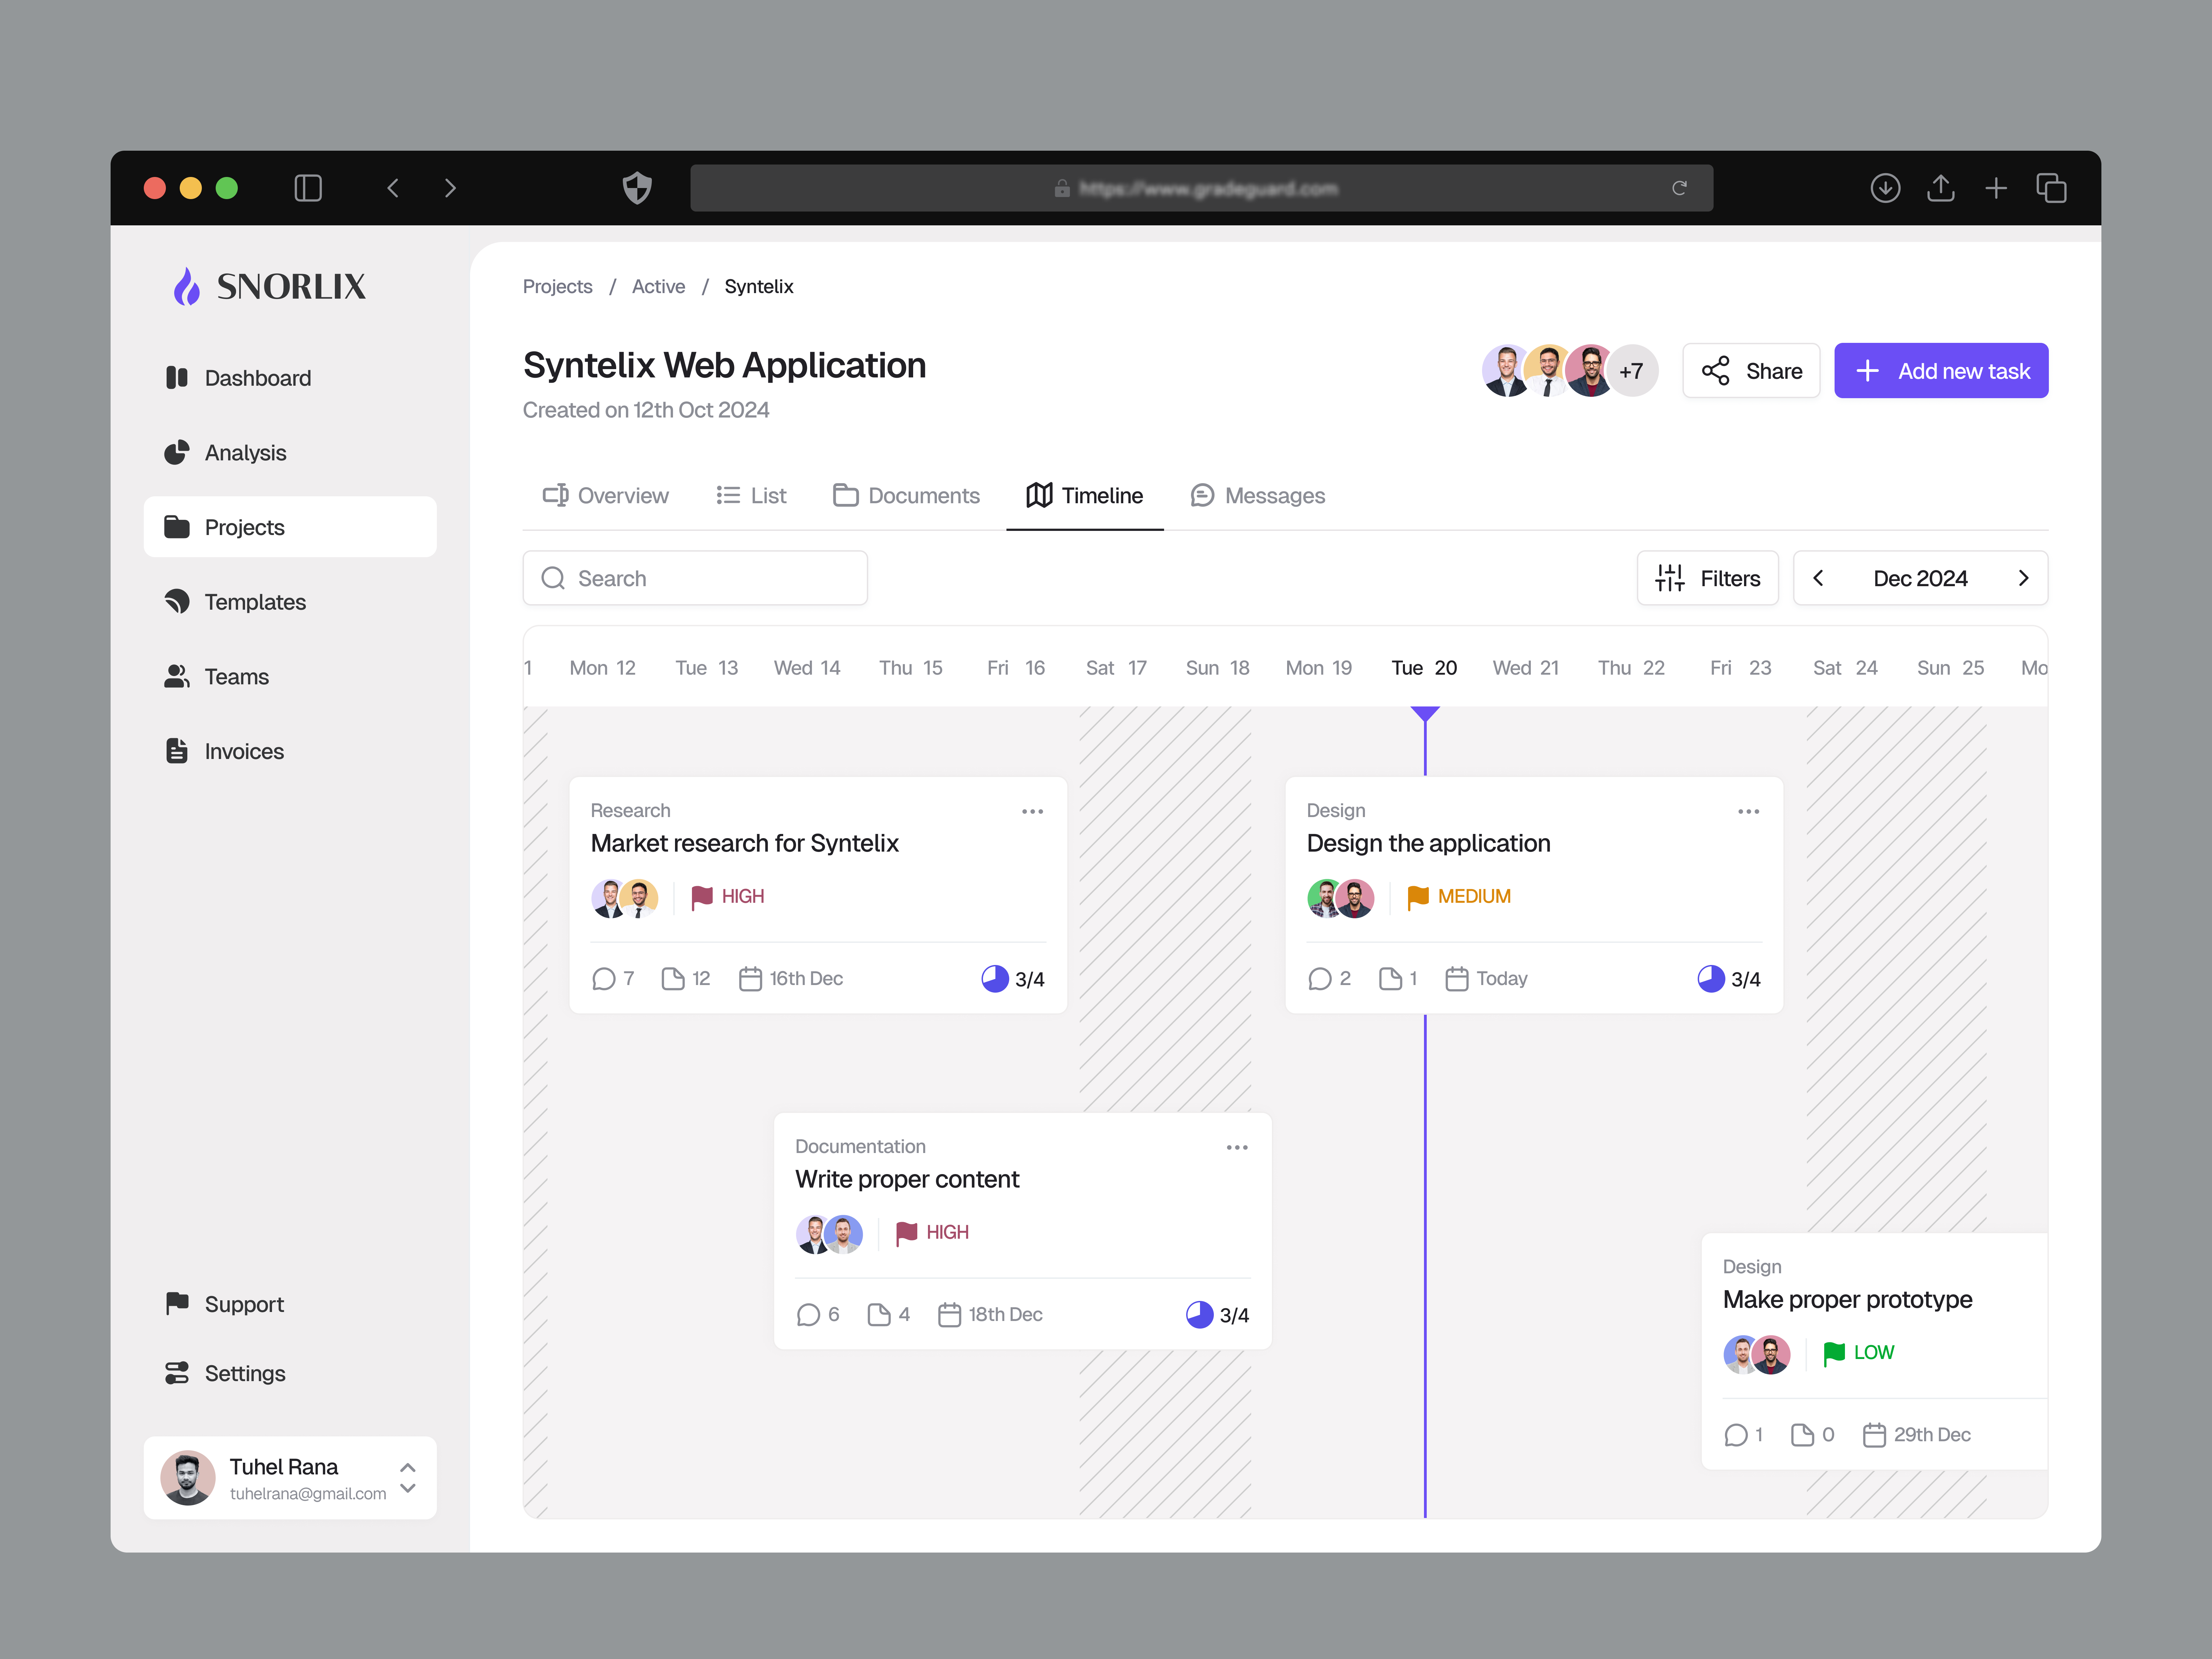
Task: Open Settings in the sidebar
Action: pyautogui.click(x=290, y=1373)
